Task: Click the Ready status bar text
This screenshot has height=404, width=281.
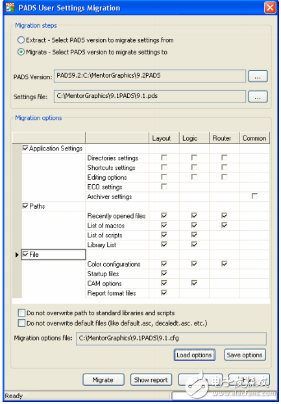Action: click(x=14, y=396)
